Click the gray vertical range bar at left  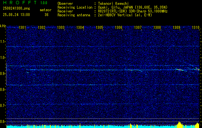pyautogui.click(x=6, y=74)
